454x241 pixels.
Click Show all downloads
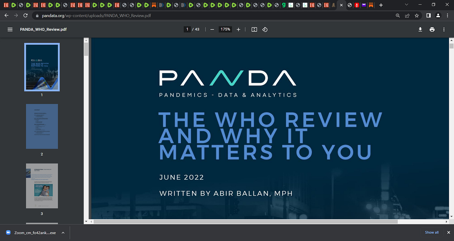(x=432, y=232)
